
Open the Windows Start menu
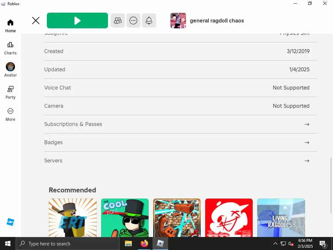pos(8,243)
